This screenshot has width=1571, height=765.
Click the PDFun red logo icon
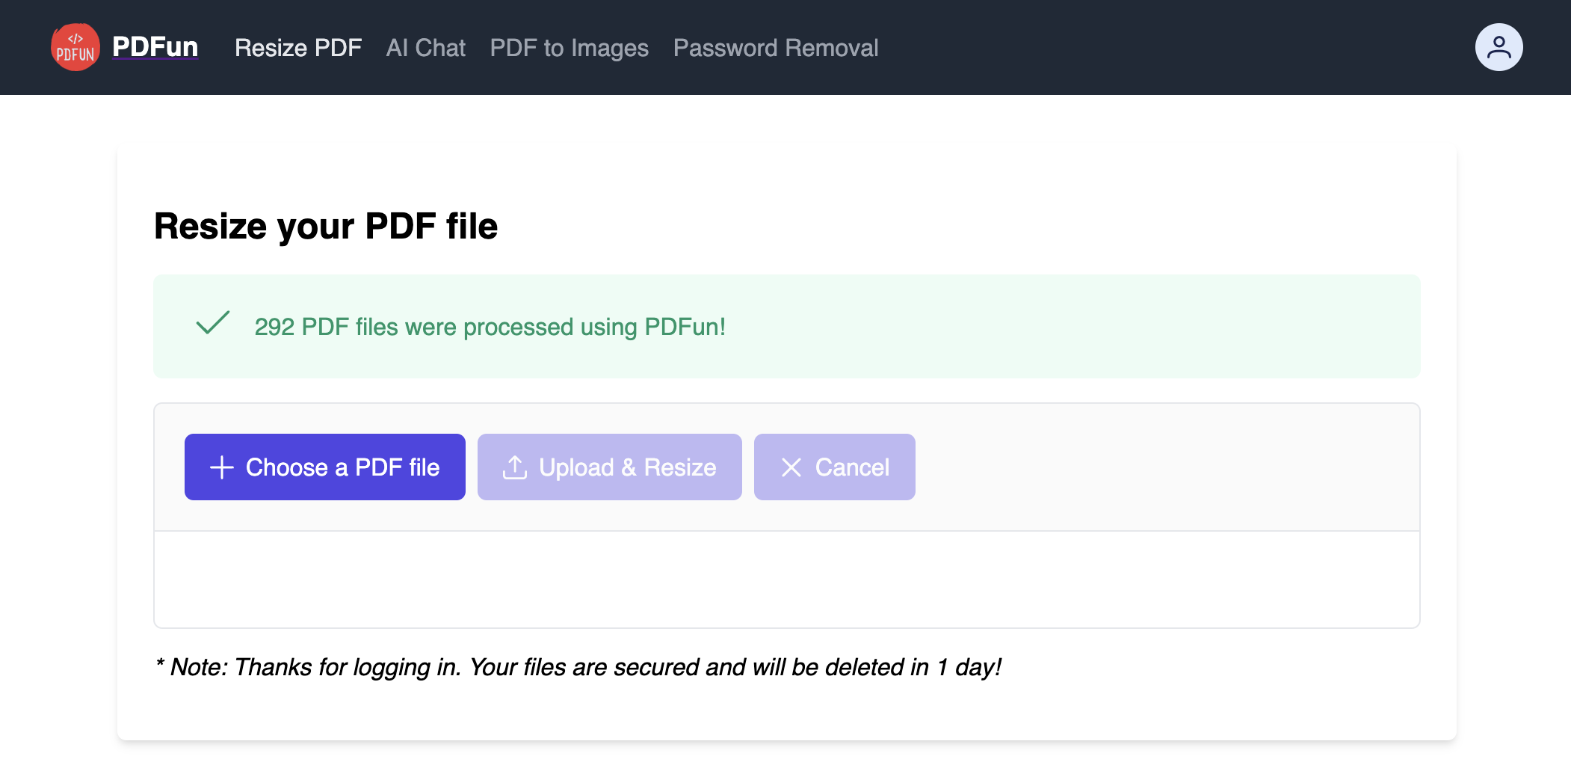click(x=74, y=47)
